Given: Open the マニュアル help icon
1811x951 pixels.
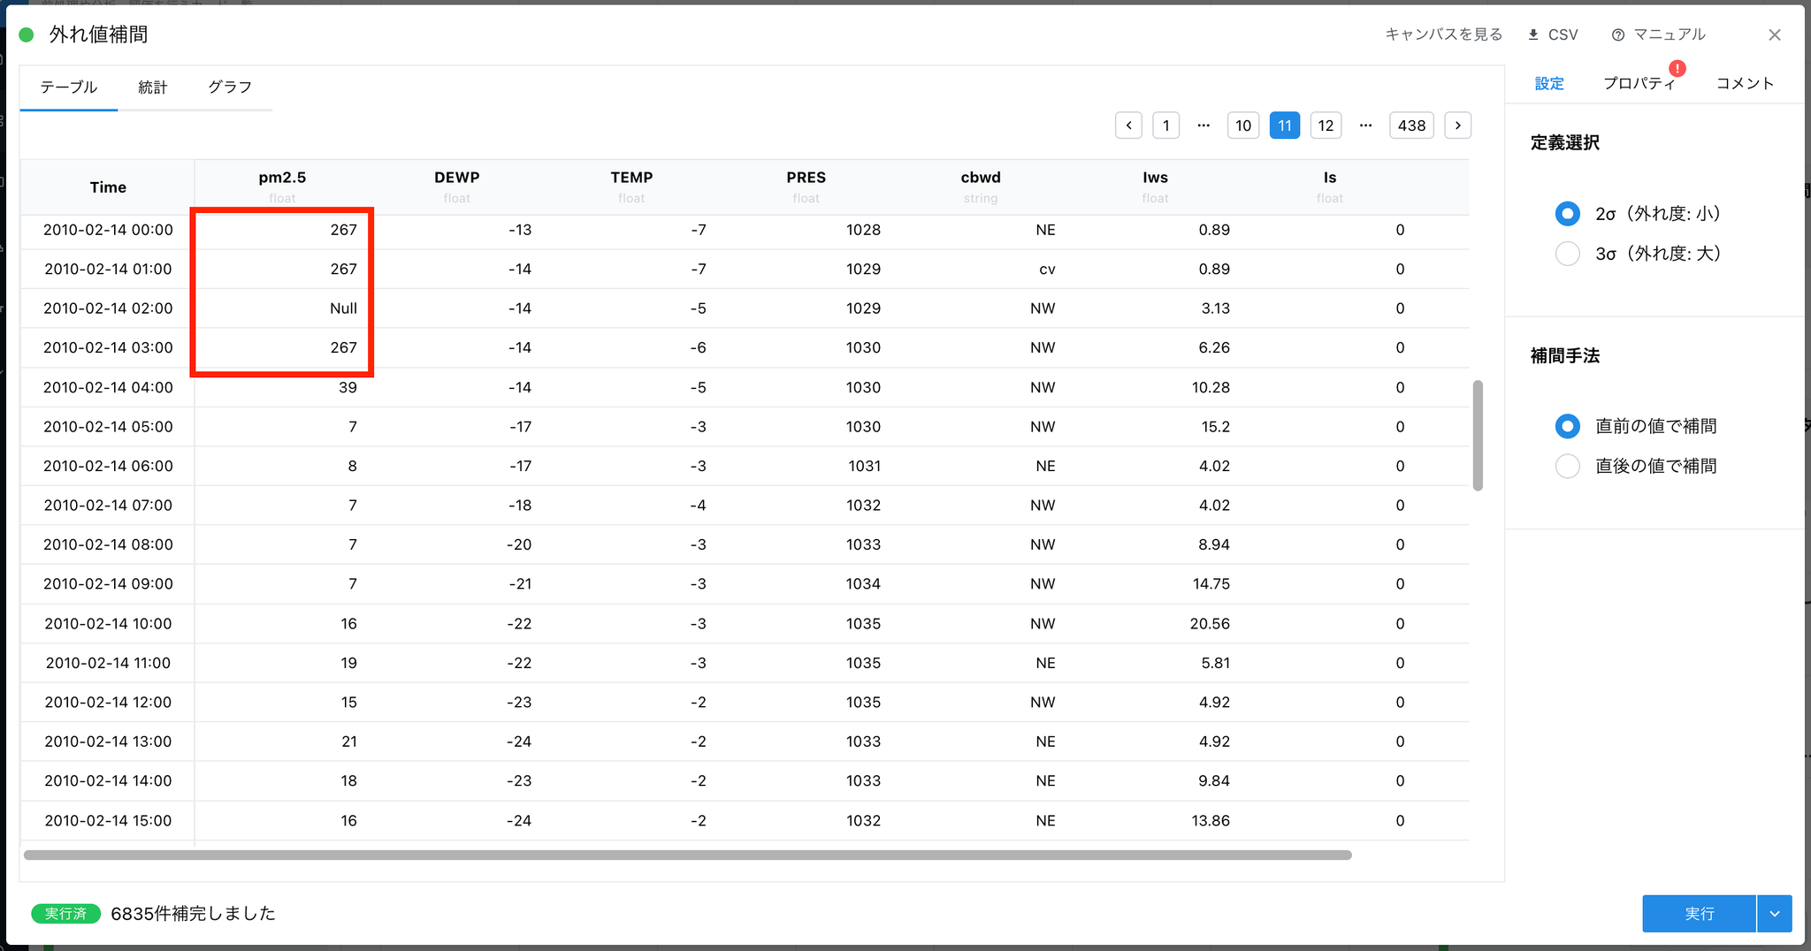Looking at the screenshot, I should point(1618,35).
